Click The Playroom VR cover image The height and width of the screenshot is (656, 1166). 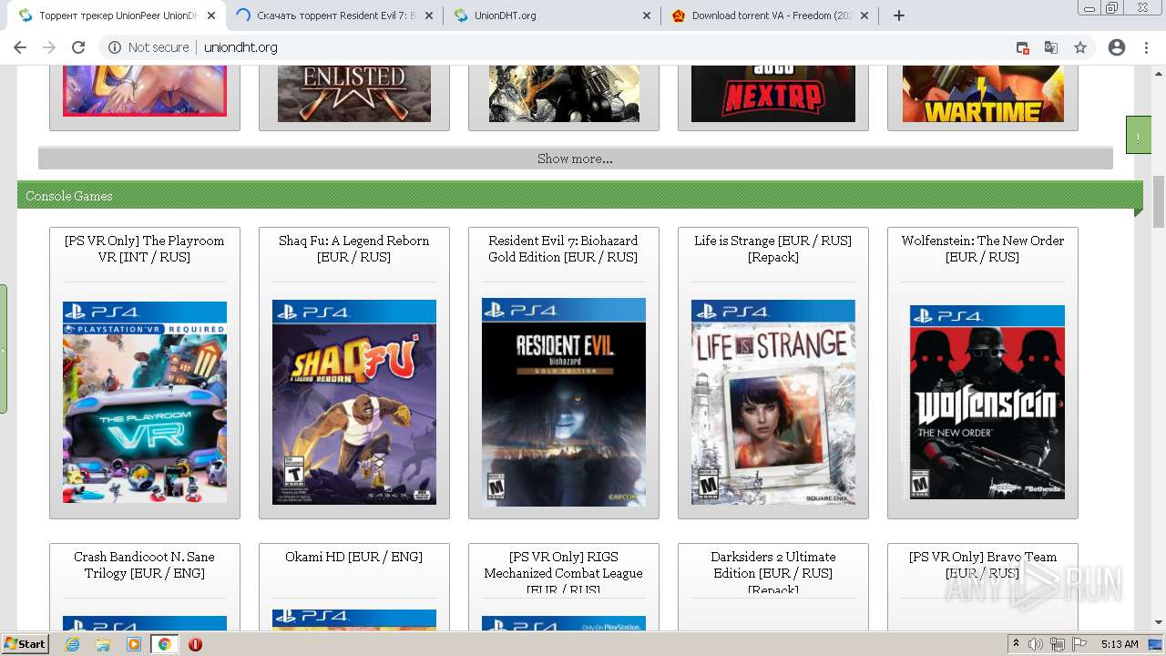pyautogui.click(x=145, y=402)
